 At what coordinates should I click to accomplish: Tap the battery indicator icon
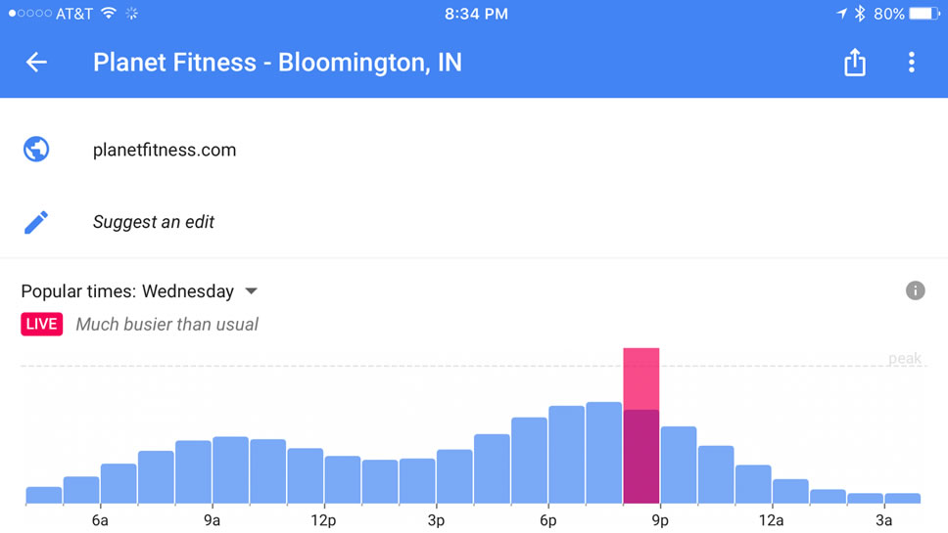(x=924, y=14)
